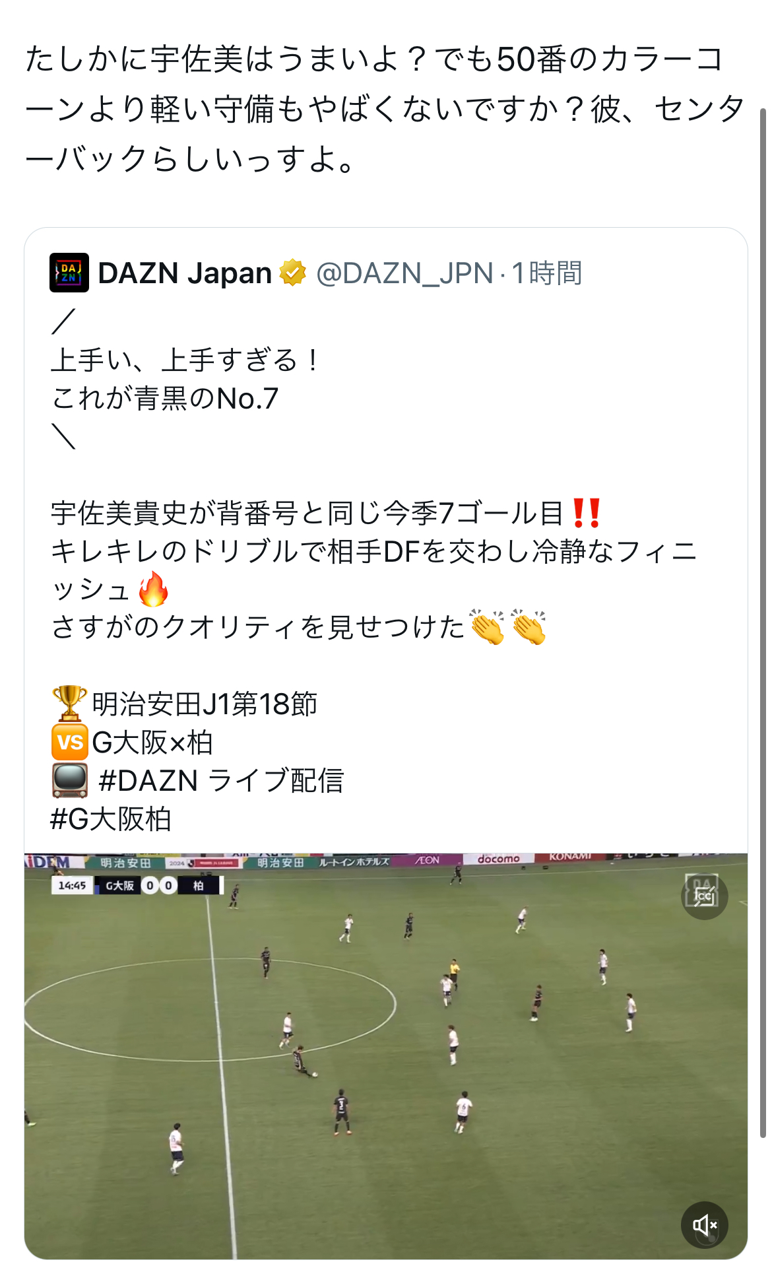Open the #G大阪柏 hashtag
Screen dimensions: 772x1270
(111, 819)
